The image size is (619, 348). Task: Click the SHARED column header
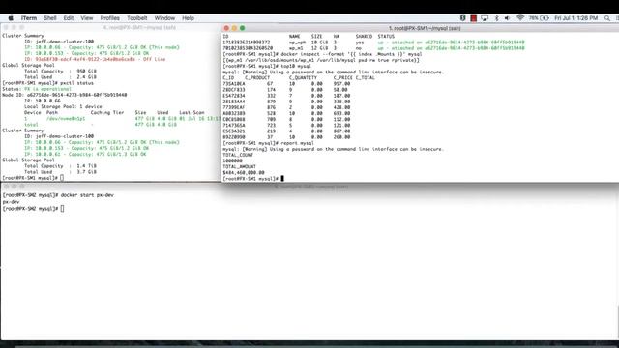pos(364,37)
